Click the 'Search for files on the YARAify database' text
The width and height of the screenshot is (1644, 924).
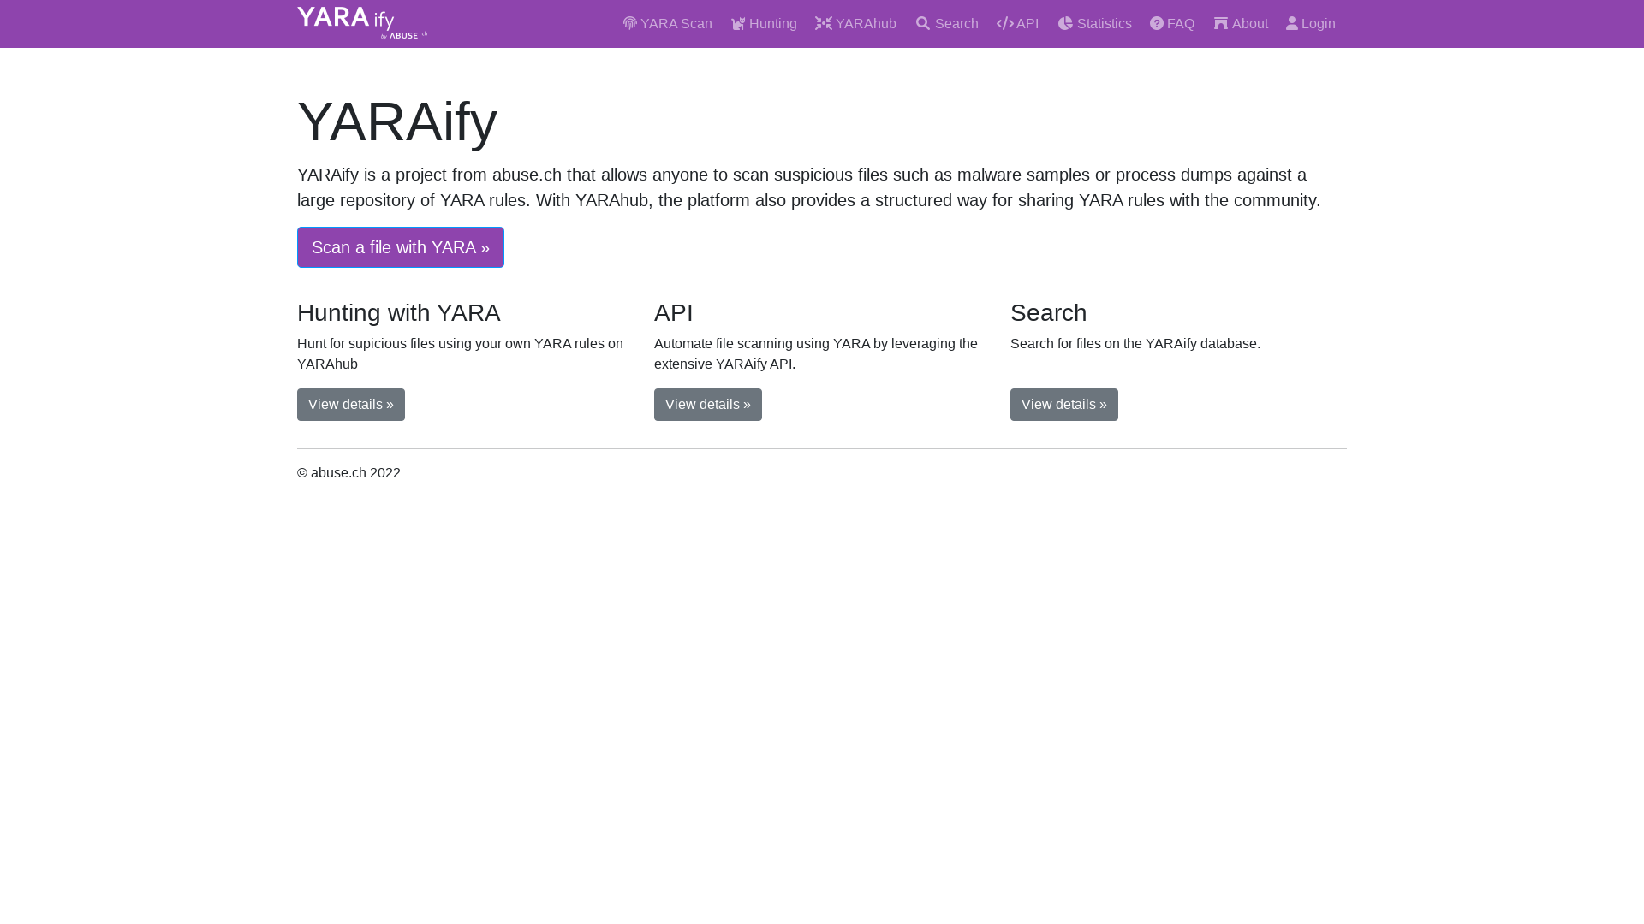[x=1135, y=344]
